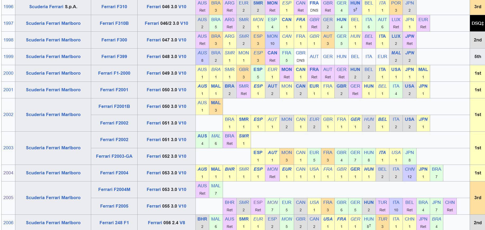Image resolution: width=485 pixels, height=230 pixels.
Task: Click the TUR race in 2006 row
Action: (x=382, y=219)
